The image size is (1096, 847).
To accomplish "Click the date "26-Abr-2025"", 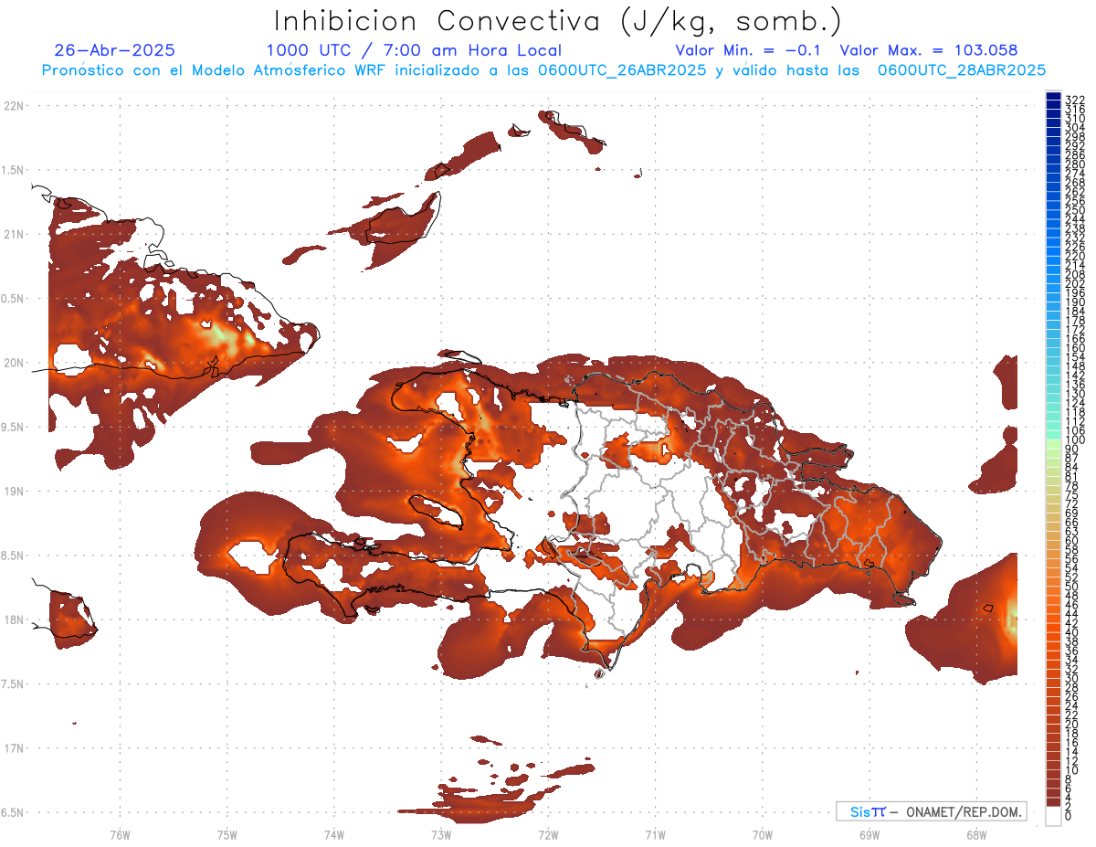I will [115, 50].
